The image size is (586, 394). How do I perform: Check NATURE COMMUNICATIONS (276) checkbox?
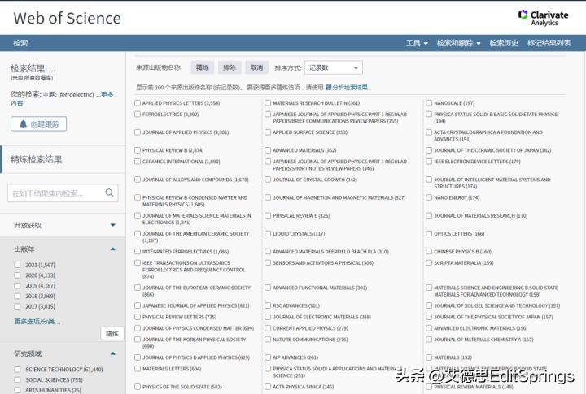pyautogui.click(x=268, y=339)
